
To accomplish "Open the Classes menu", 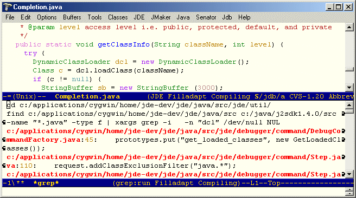I will (118, 17).
